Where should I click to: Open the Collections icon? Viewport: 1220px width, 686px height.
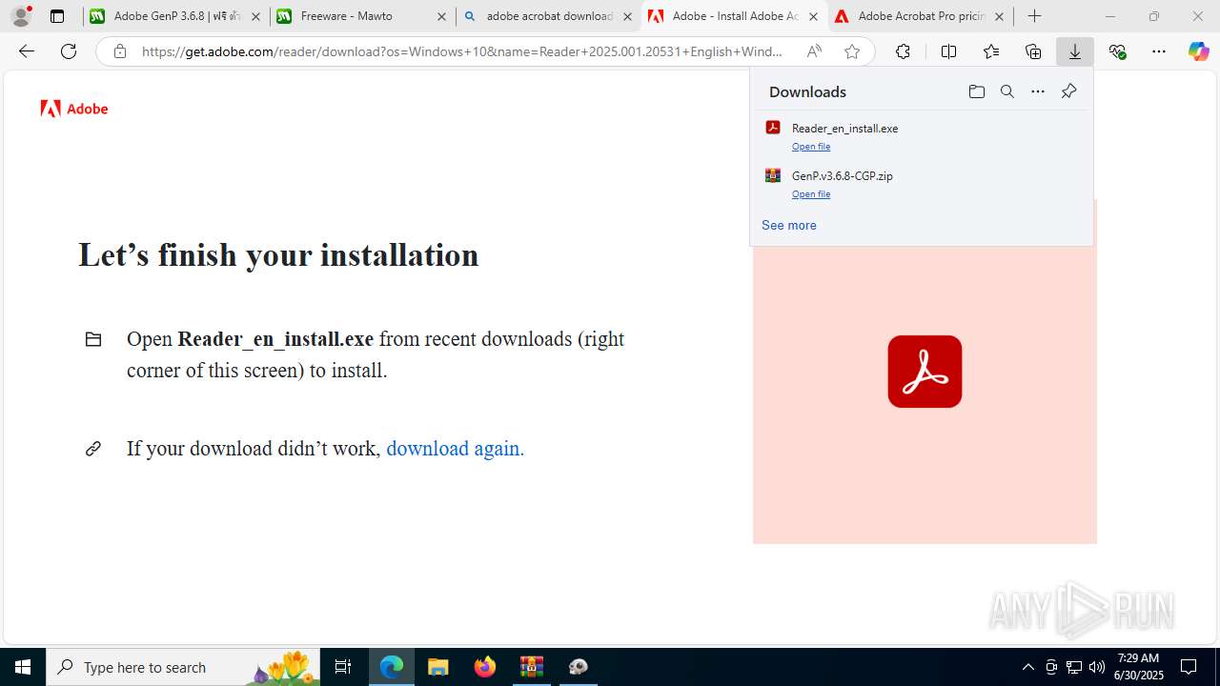coord(1033,51)
